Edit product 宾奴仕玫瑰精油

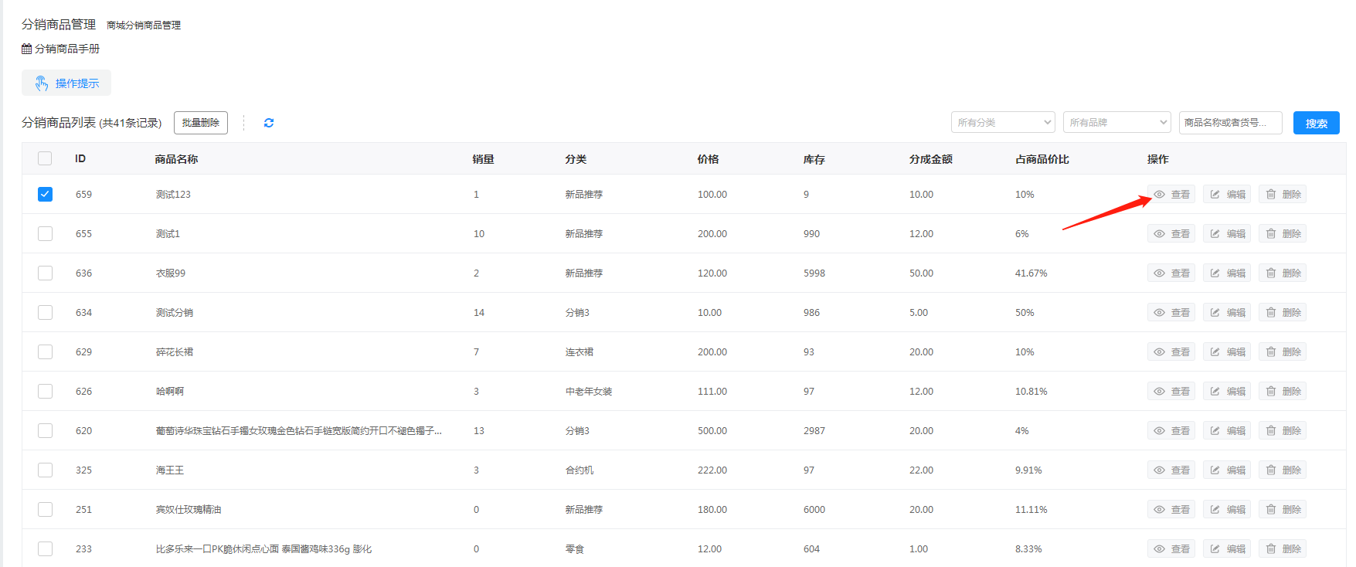click(1227, 509)
